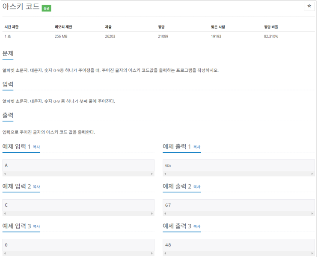Click the example output value 65

click(168, 165)
